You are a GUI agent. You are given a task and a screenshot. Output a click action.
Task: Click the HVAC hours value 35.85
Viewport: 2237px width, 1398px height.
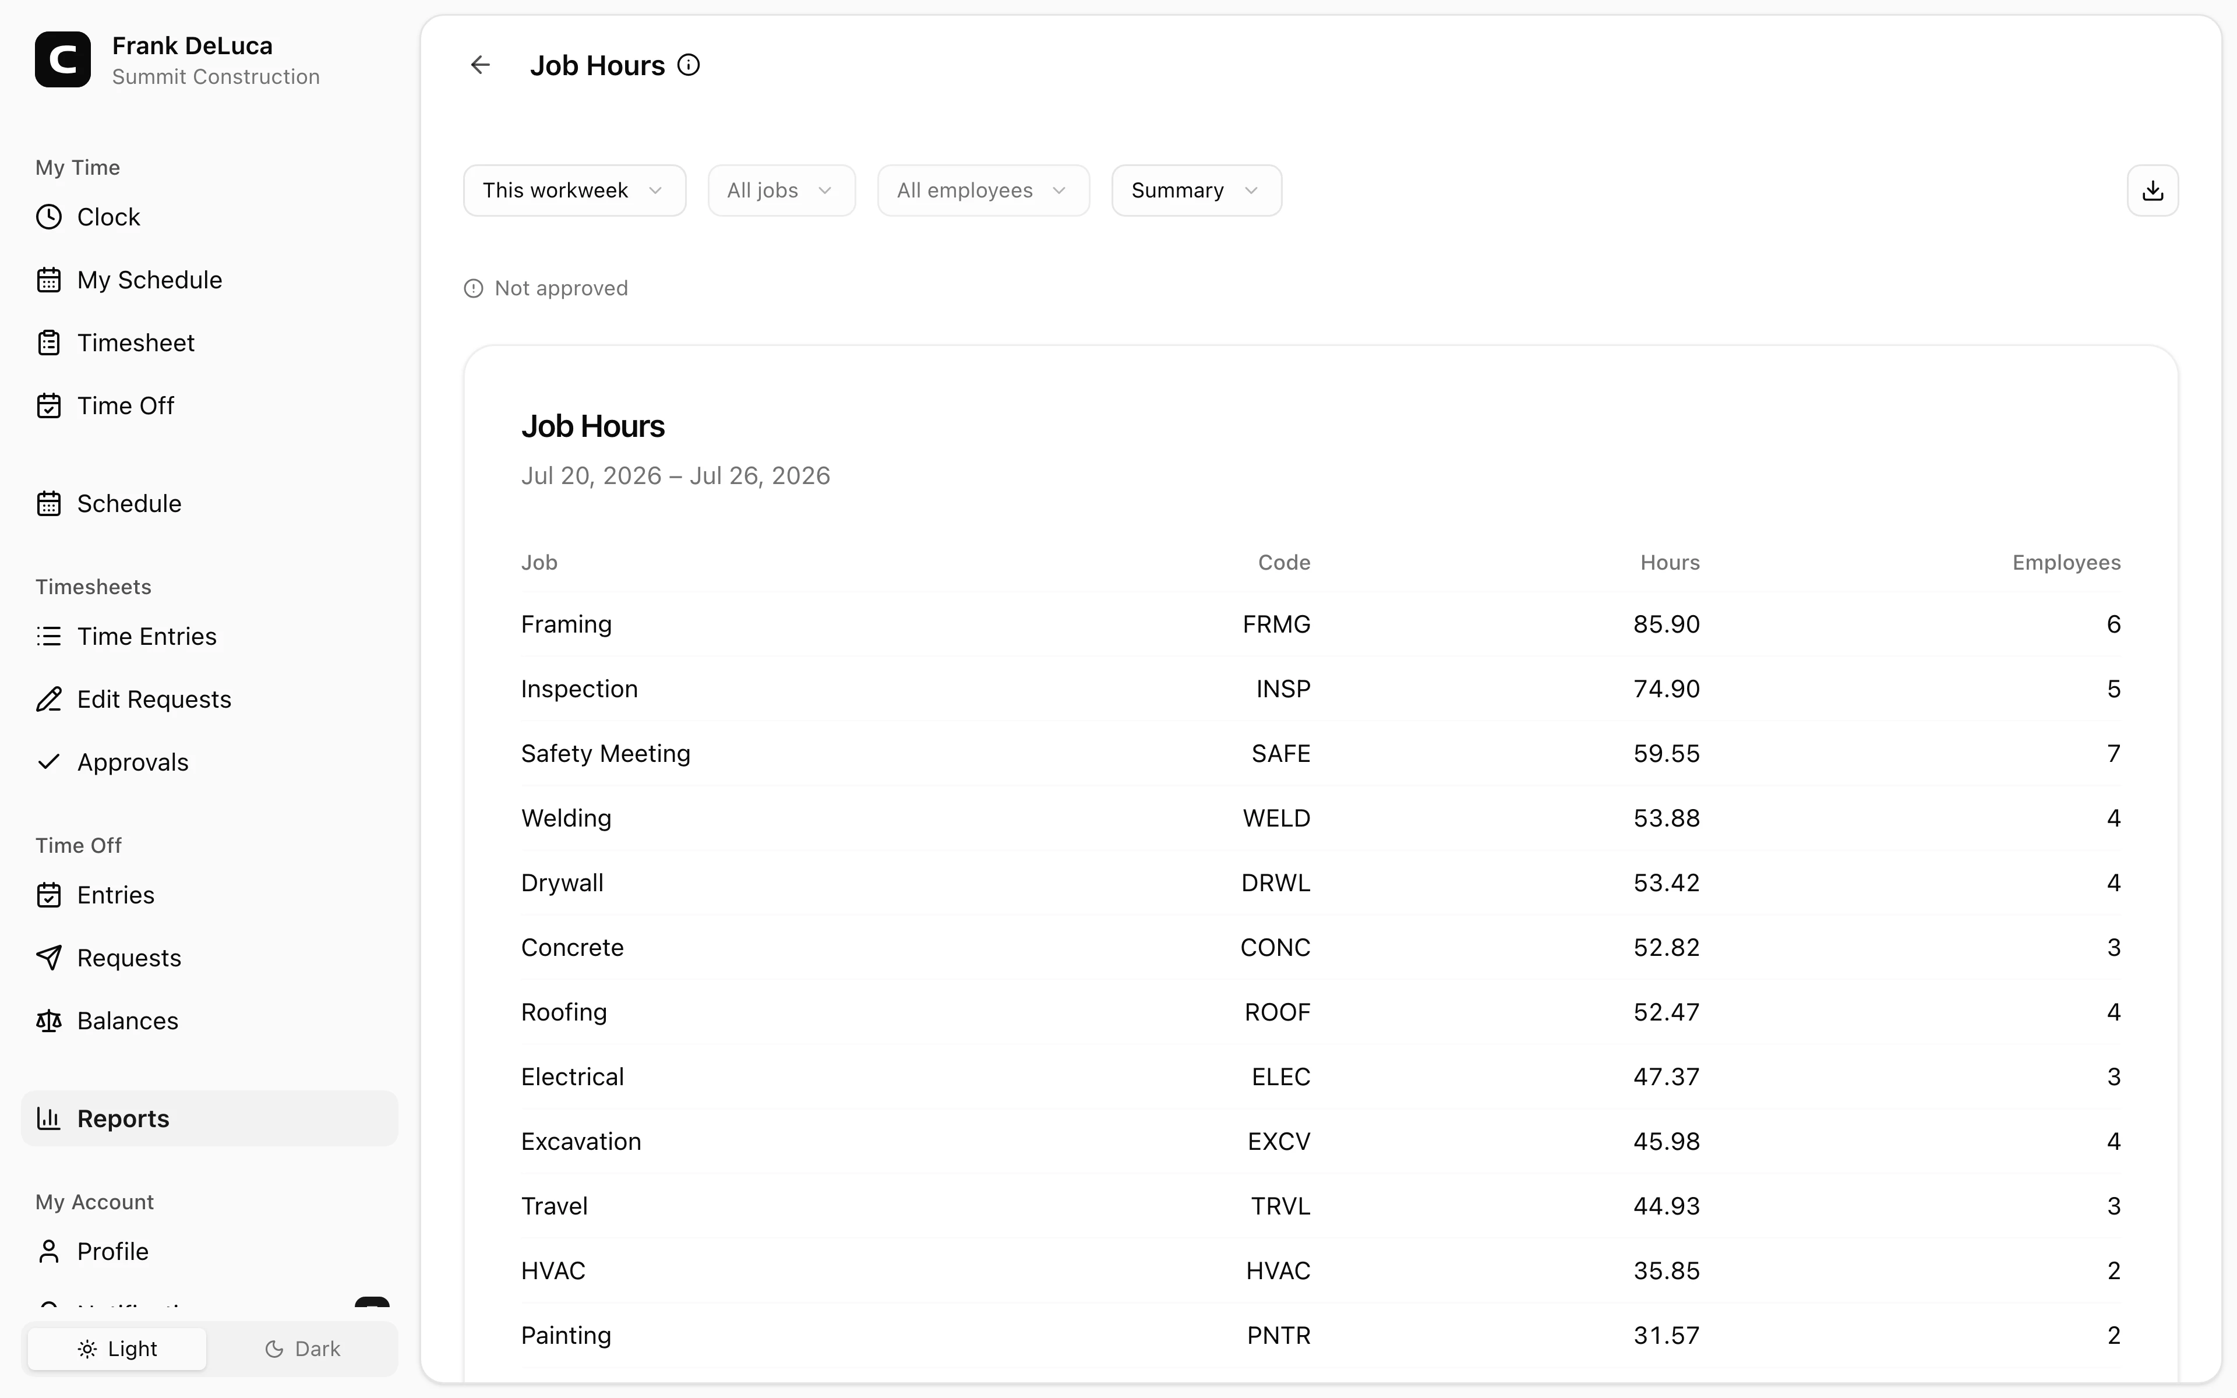tap(1667, 1272)
